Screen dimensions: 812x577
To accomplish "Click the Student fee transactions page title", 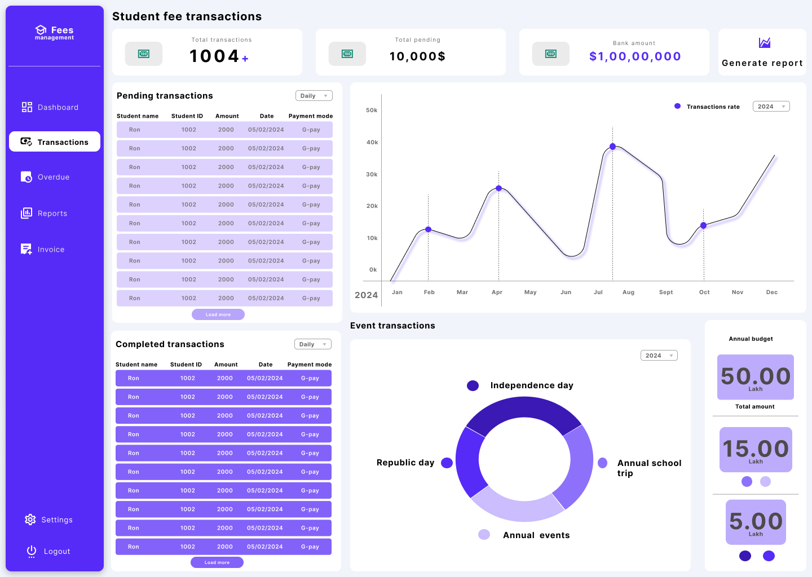I will coord(187,16).
